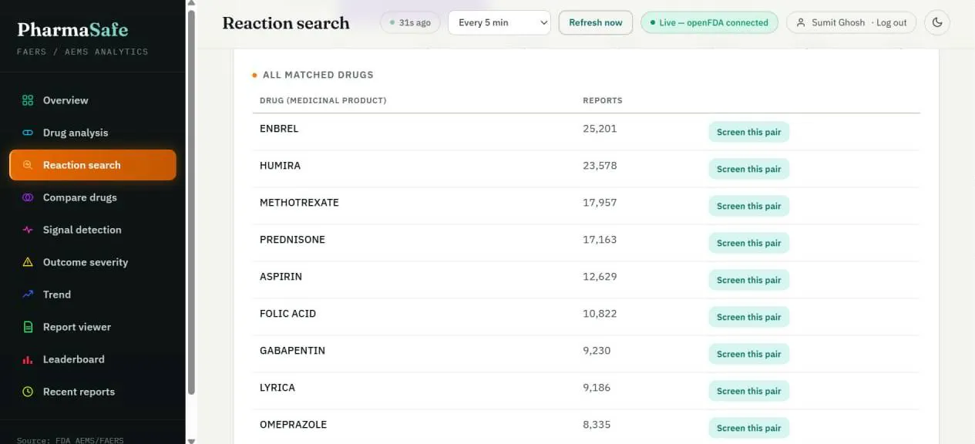Image resolution: width=975 pixels, height=444 pixels.
Task: Select the PREDNISONE drug name
Action: (292, 240)
